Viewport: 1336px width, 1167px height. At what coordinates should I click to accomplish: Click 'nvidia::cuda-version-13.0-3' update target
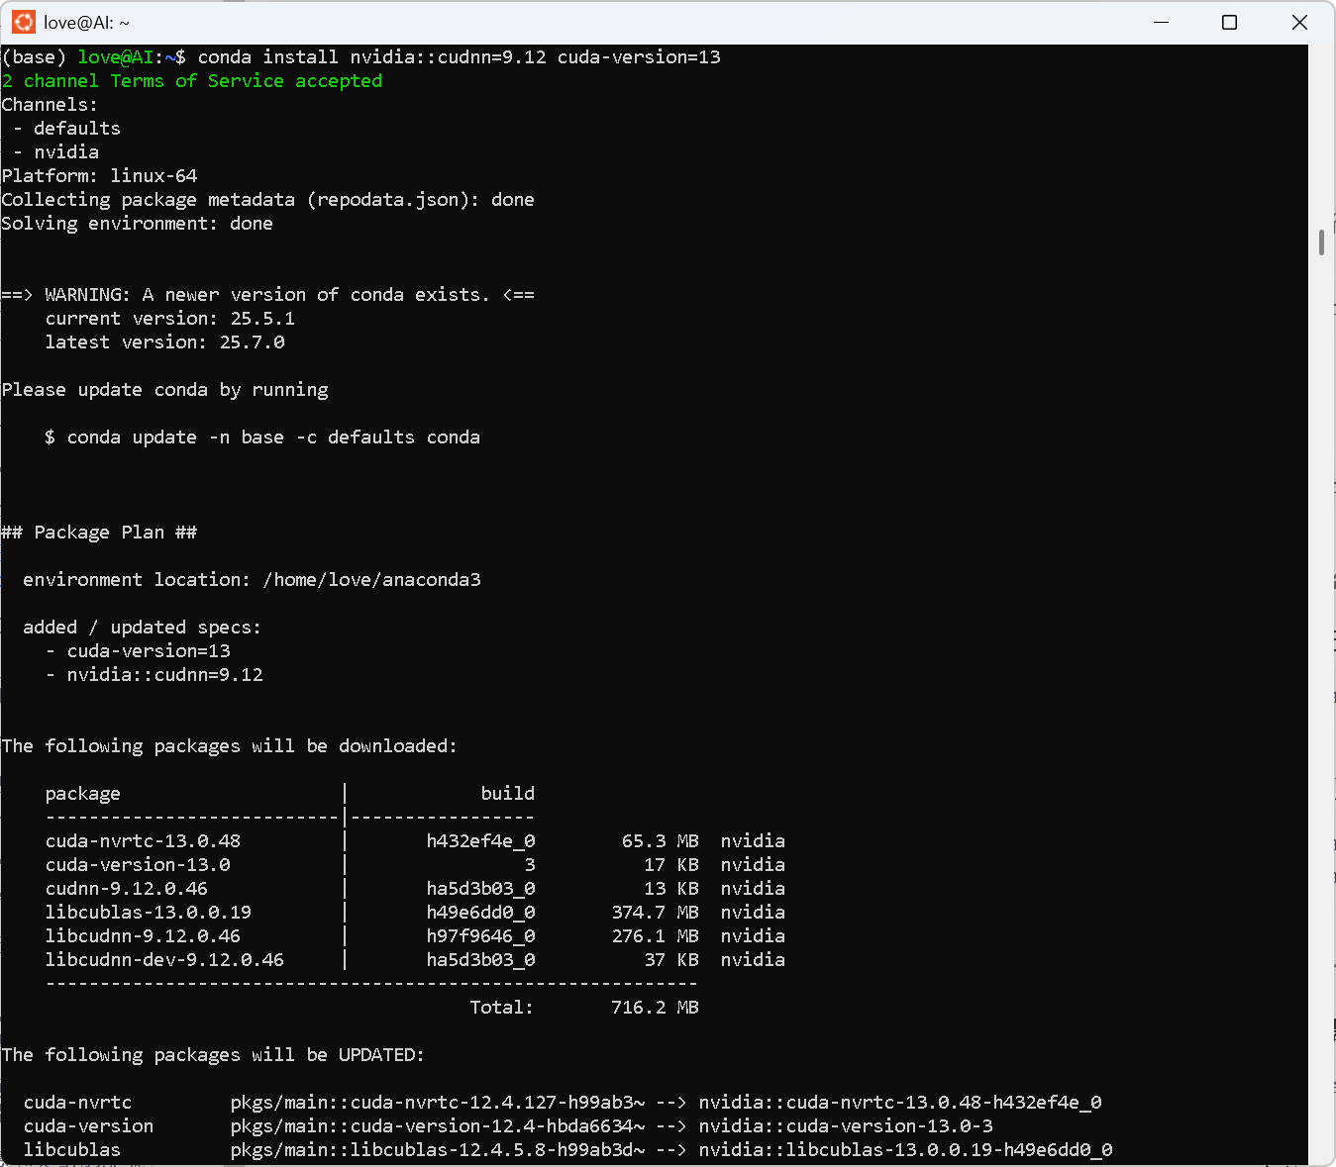click(x=846, y=1126)
